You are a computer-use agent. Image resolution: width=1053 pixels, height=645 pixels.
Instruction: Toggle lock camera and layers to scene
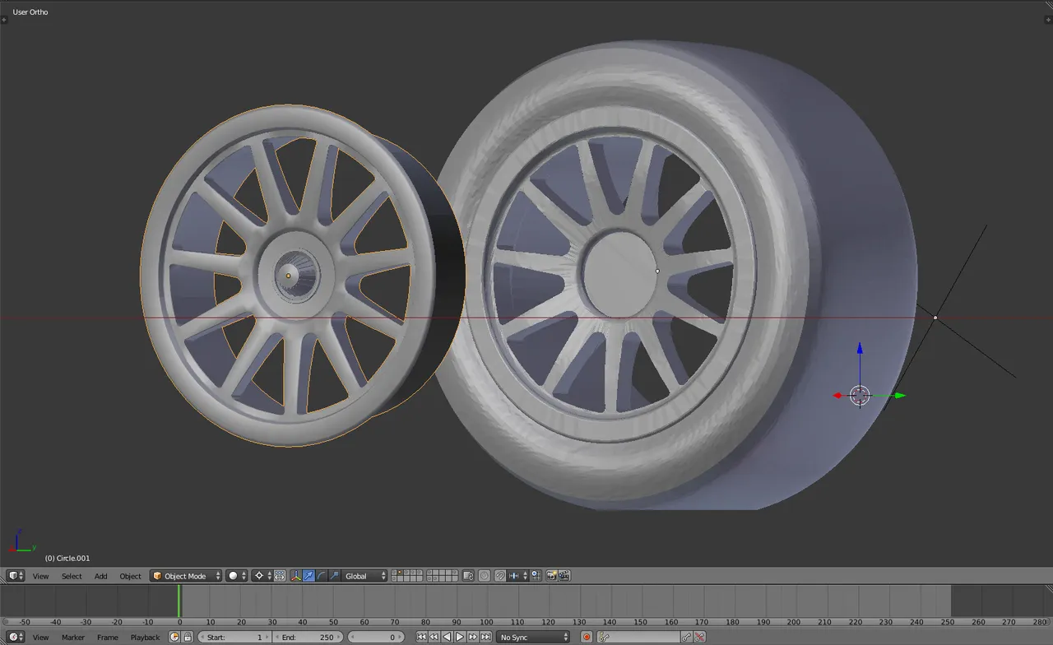click(468, 576)
